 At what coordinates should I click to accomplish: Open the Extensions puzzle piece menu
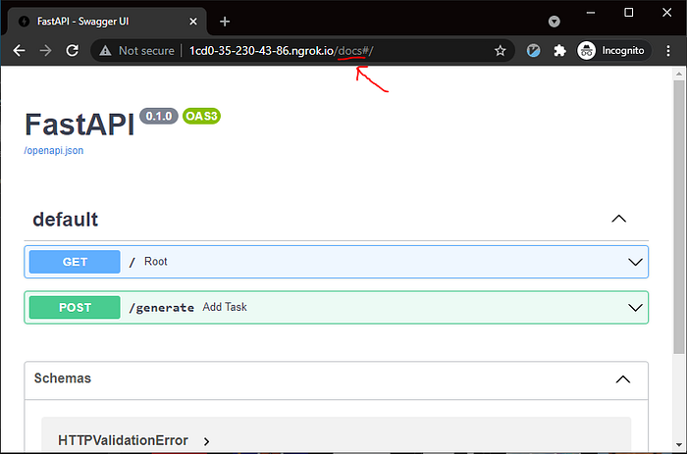[559, 51]
